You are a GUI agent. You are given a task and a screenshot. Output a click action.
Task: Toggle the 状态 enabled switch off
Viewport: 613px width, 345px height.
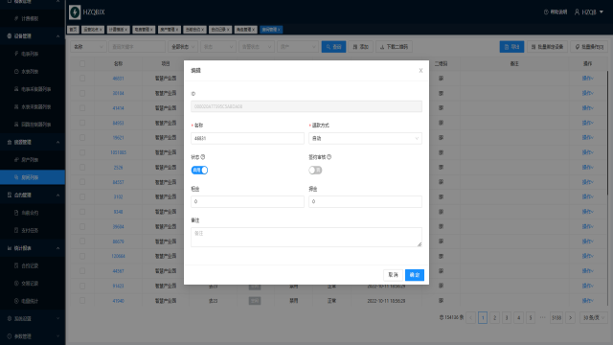click(199, 171)
